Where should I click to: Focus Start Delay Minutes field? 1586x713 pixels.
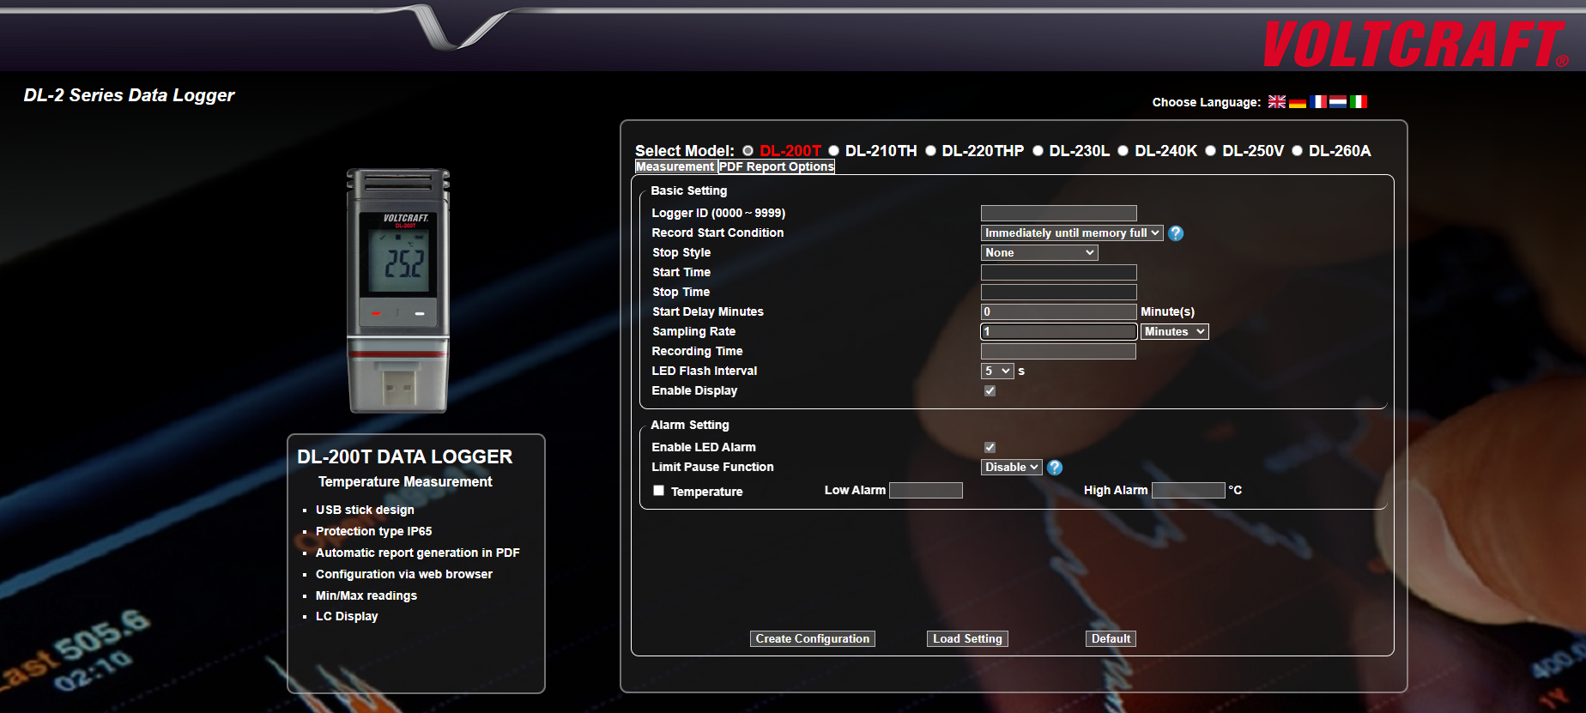click(1058, 311)
